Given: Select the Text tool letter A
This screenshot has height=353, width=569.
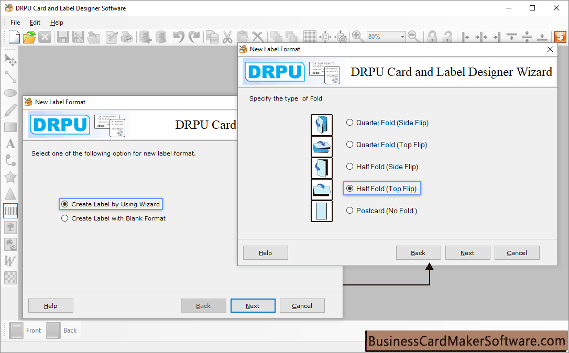Looking at the screenshot, I should pos(10,144).
